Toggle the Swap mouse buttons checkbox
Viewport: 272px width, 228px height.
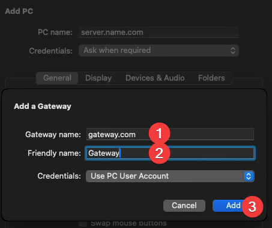click(83, 223)
